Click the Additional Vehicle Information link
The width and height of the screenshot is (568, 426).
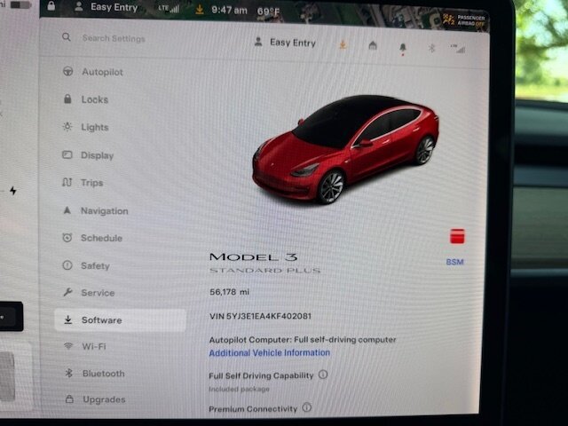tap(269, 352)
